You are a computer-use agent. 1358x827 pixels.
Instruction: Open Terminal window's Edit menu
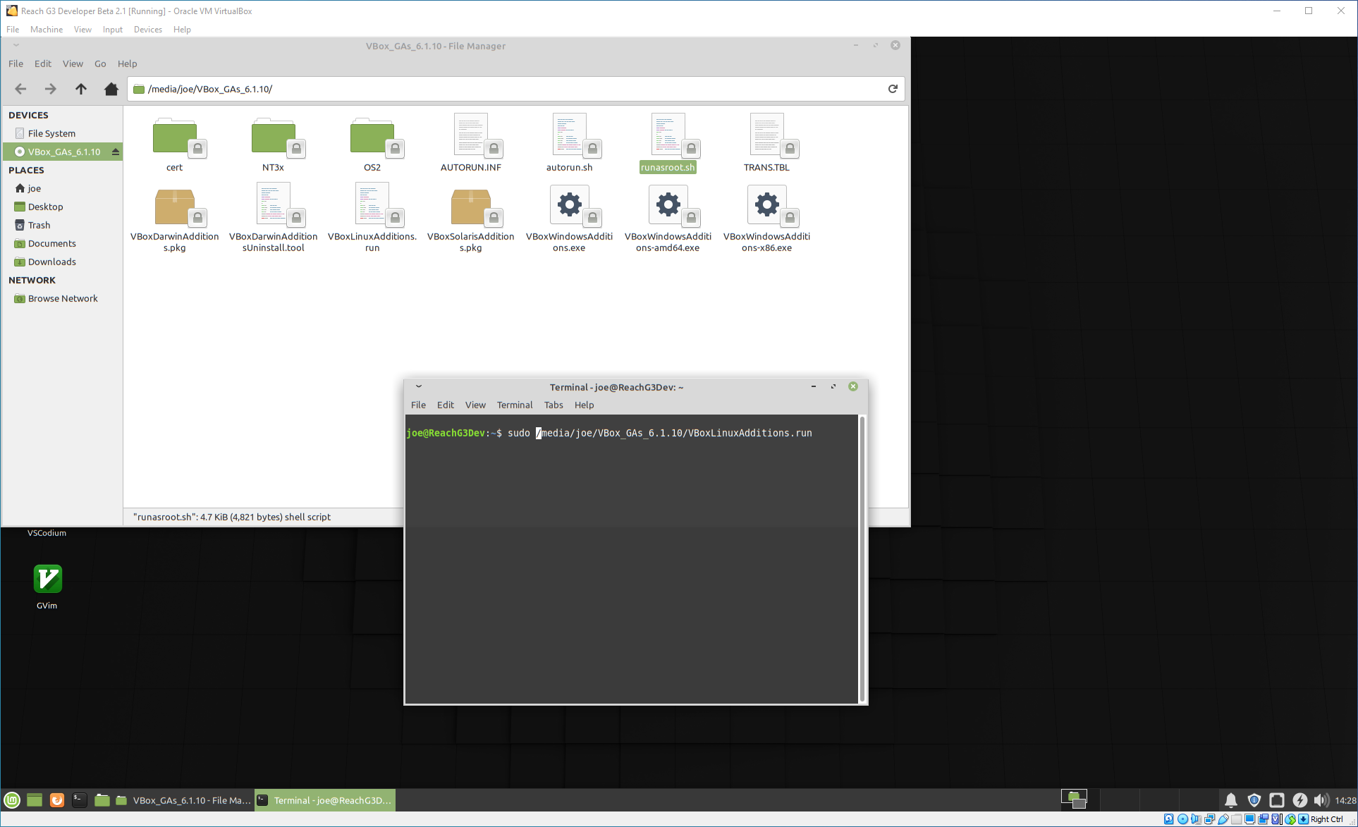445,405
